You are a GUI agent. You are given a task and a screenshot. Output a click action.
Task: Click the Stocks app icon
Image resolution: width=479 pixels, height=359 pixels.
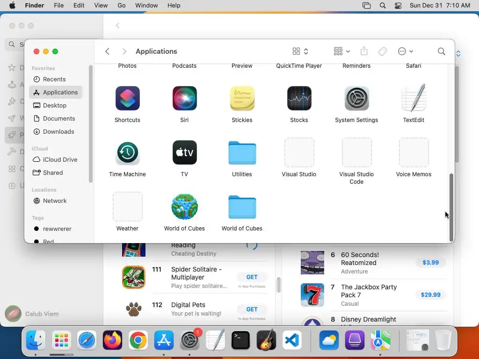(x=299, y=98)
